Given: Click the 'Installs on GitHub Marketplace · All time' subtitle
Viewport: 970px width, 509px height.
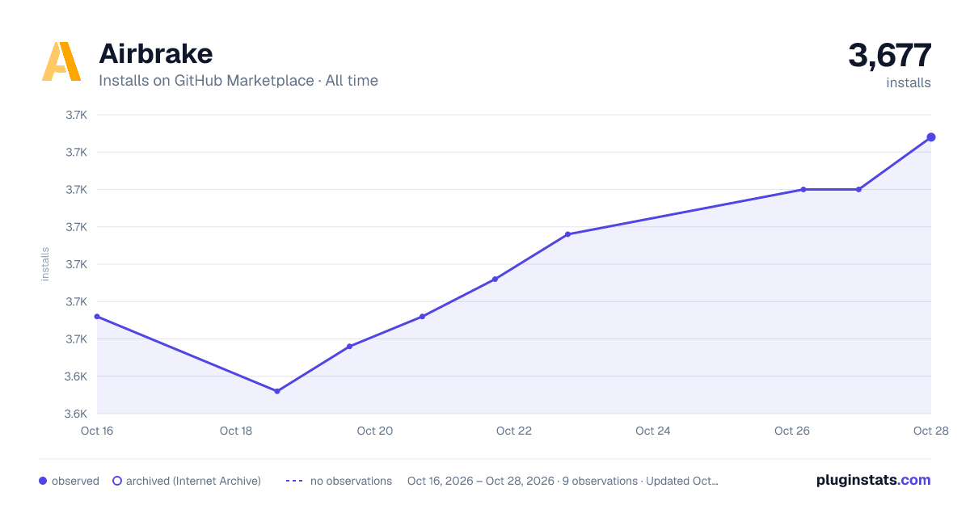Looking at the screenshot, I should pyautogui.click(x=238, y=81).
